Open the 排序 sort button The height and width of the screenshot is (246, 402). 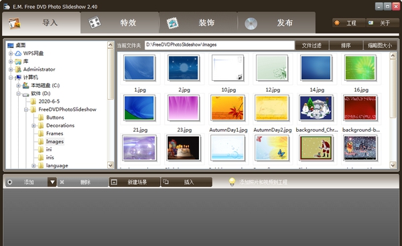coord(346,45)
